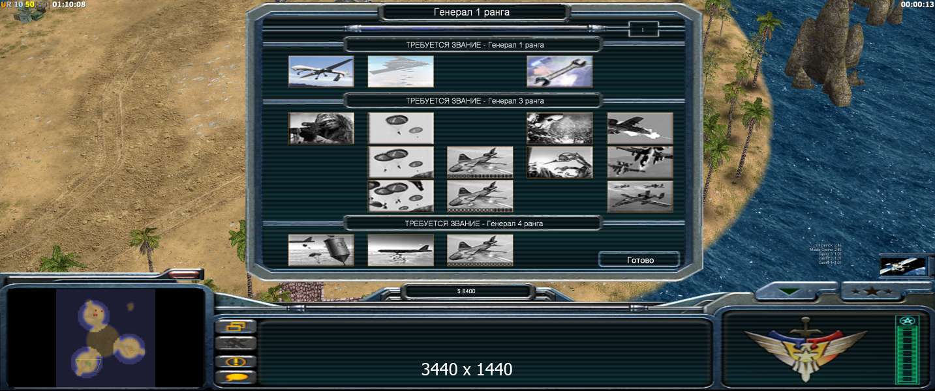Screen dimensions: 935x391
Task: Click the header ТРЕБУЕТСЯ ЗВАНИЕ - Генерал 4 ранга
Action: [x=474, y=224]
